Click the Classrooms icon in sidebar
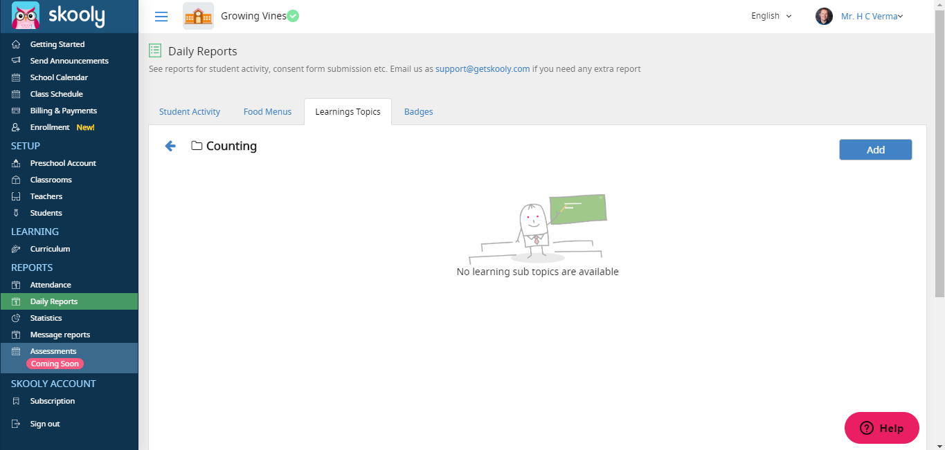This screenshot has width=945, height=450. [16, 180]
